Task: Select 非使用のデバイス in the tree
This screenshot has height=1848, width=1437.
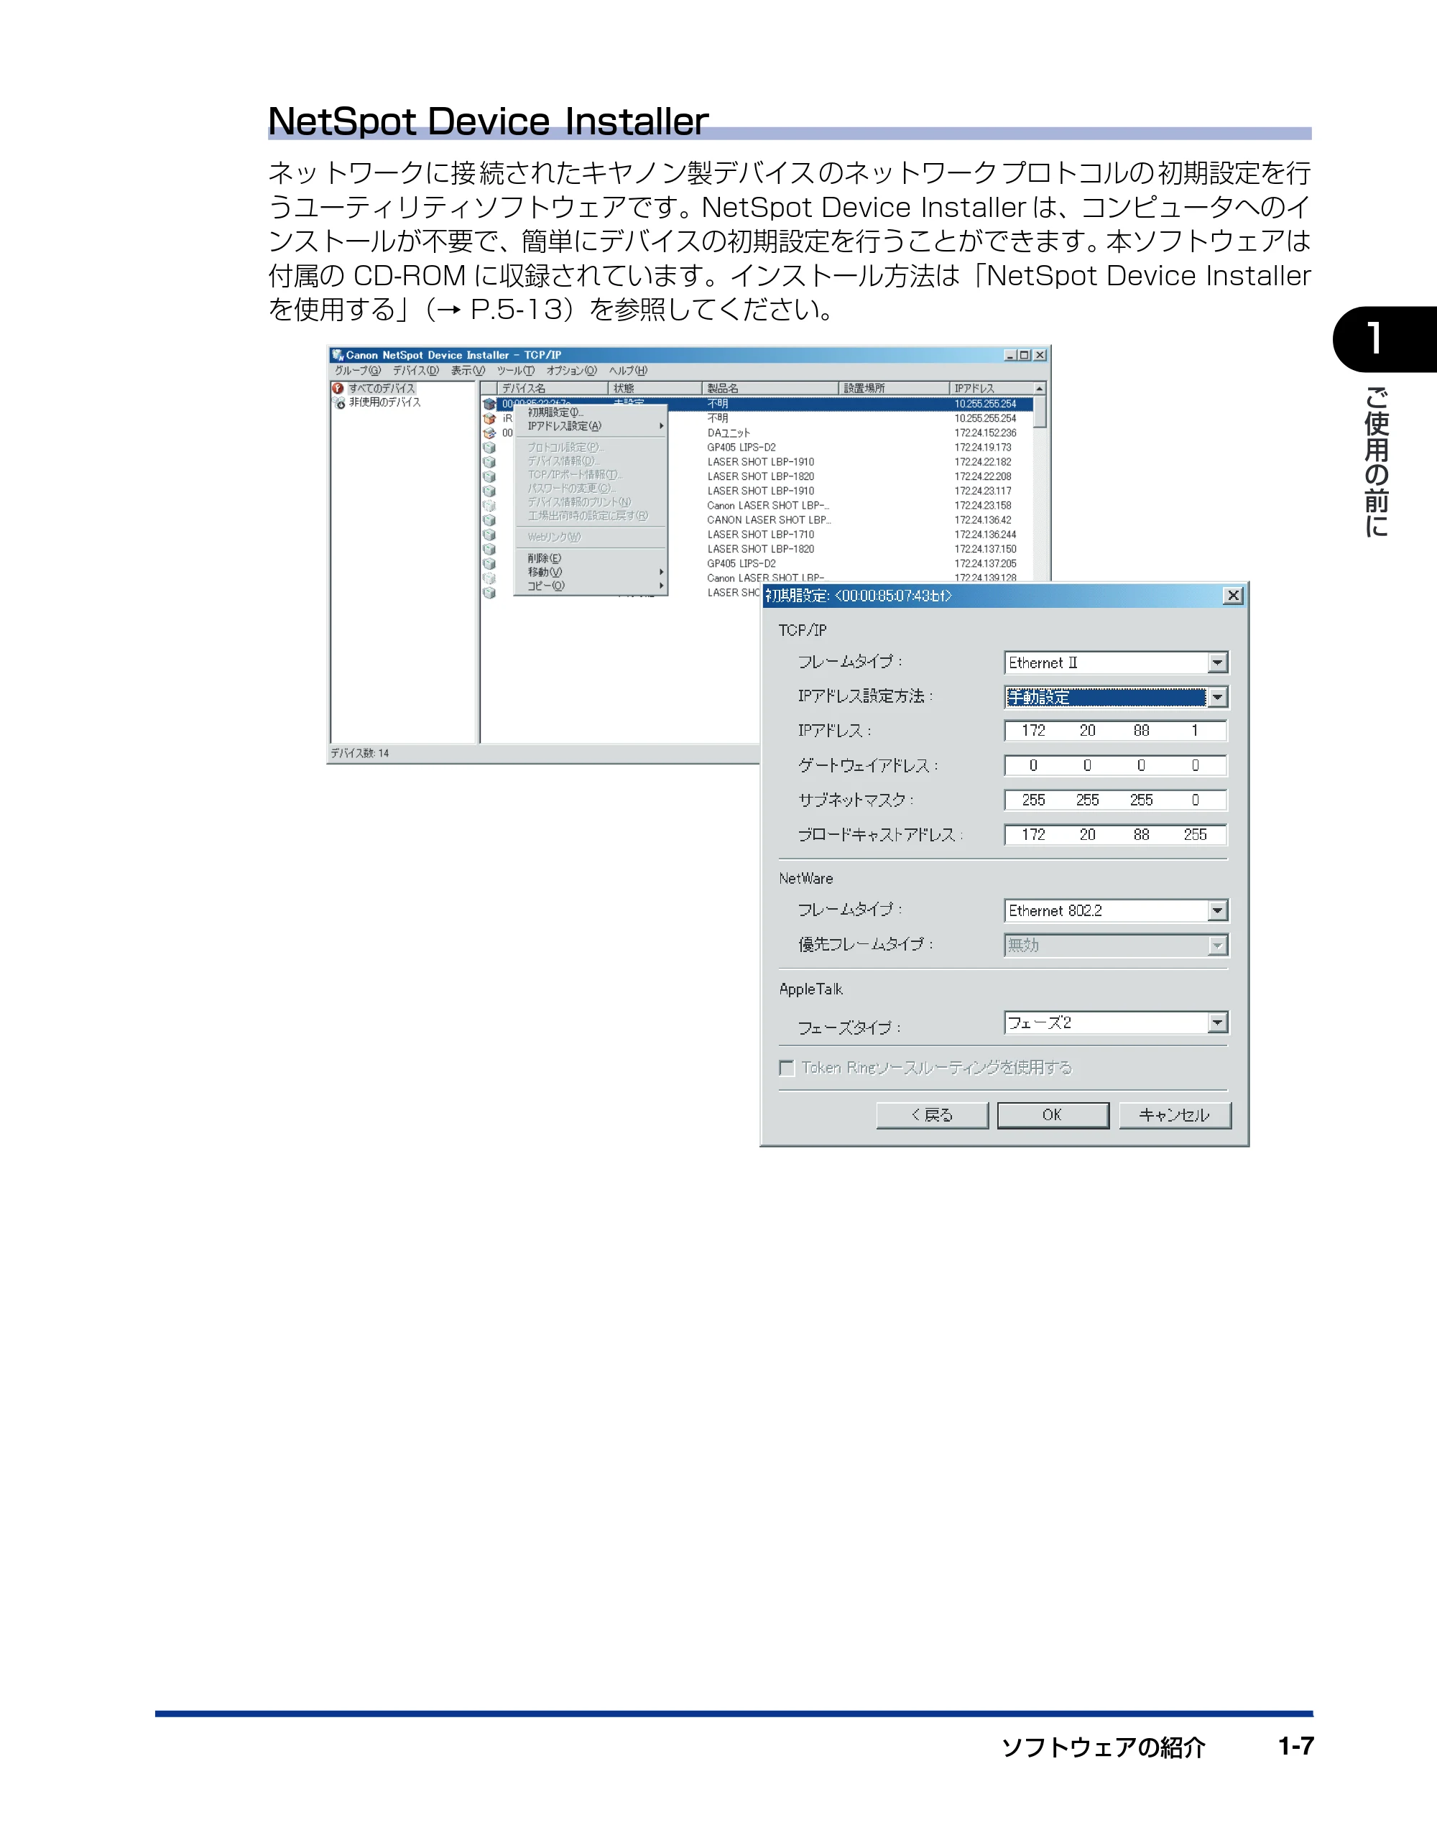Action: coord(385,402)
